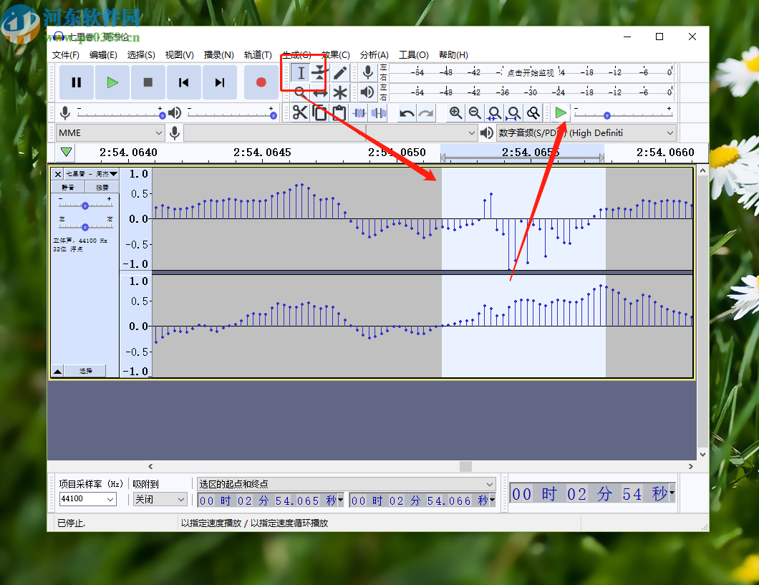
Task: Open the audio position time format arrow
Action: [x=672, y=492]
